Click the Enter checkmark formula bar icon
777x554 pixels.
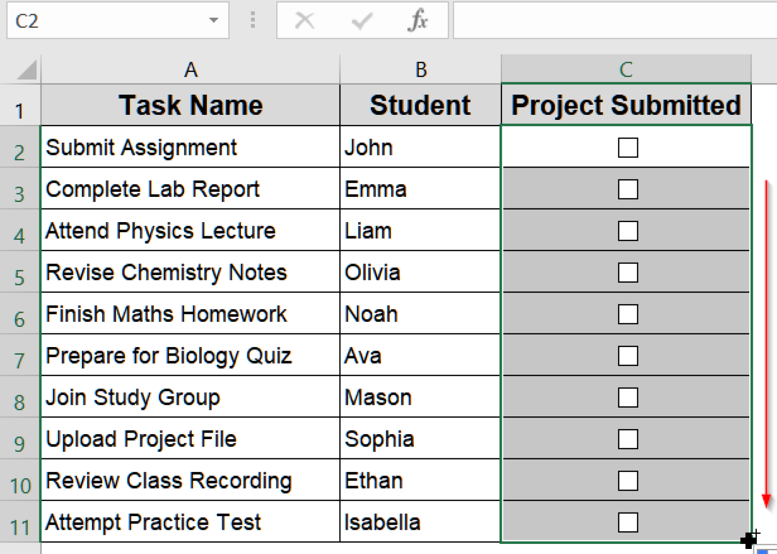(362, 21)
